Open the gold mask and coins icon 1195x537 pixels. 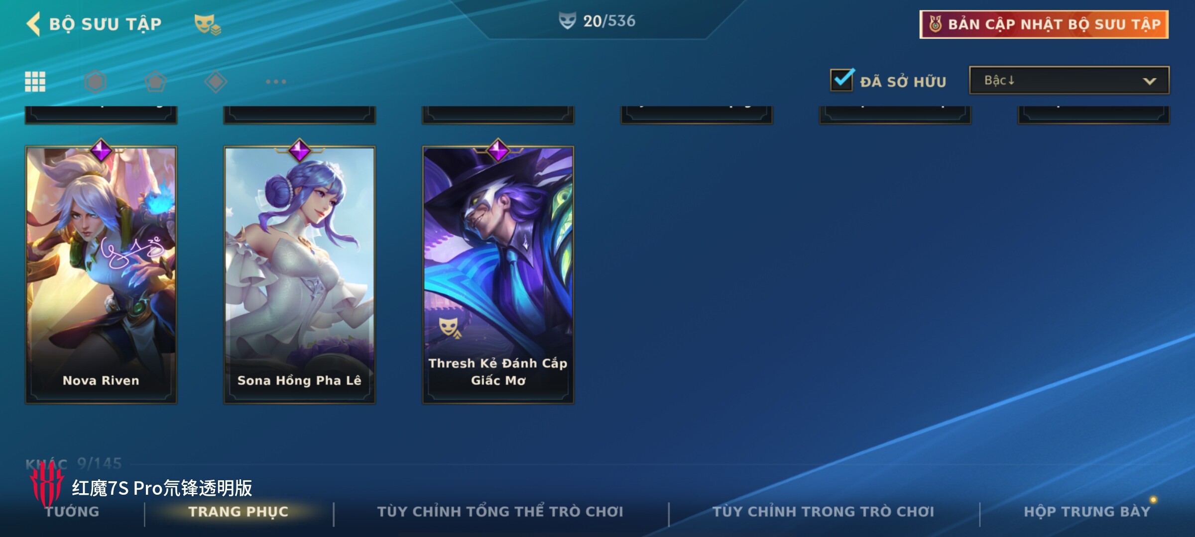pos(207,24)
